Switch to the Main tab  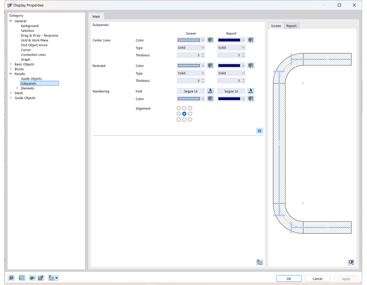[96, 16]
